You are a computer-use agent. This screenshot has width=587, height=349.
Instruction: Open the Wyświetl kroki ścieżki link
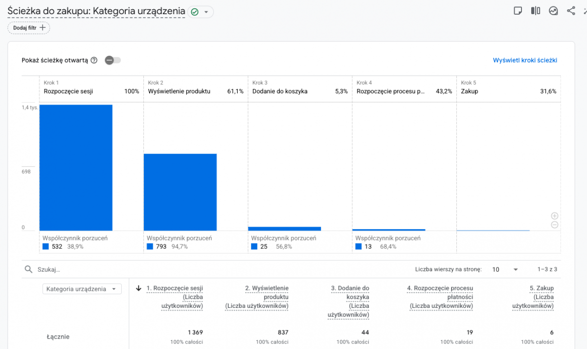point(525,61)
